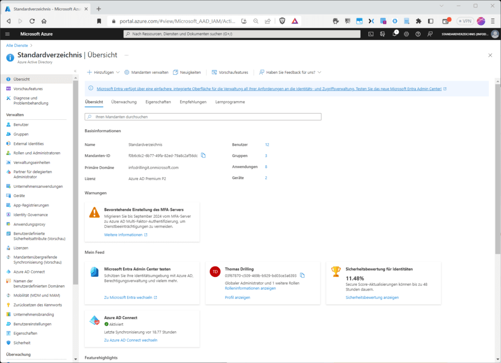Click Rolleninformationen anzeigen
The width and height of the screenshot is (501, 363).
(250, 288)
